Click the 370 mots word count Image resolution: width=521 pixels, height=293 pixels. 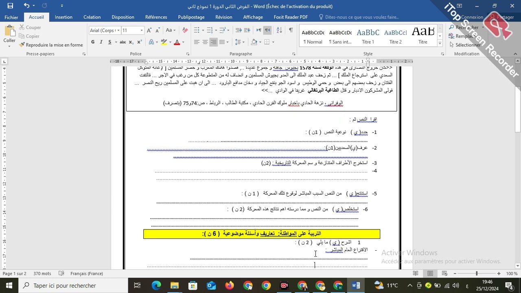(x=42, y=273)
